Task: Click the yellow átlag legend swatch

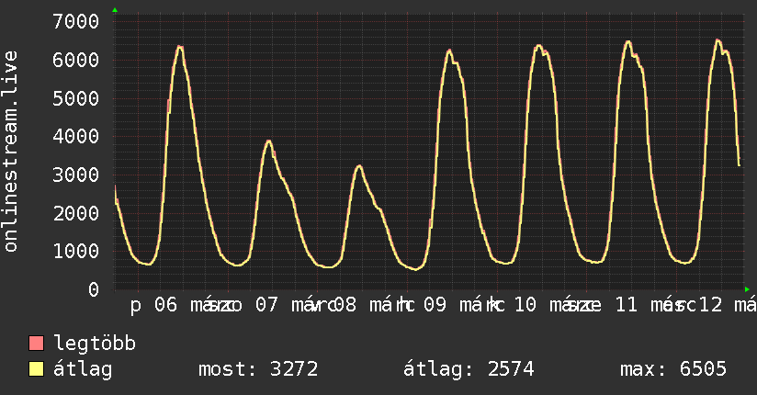Action: pyautogui.click(x=36, y=369)
